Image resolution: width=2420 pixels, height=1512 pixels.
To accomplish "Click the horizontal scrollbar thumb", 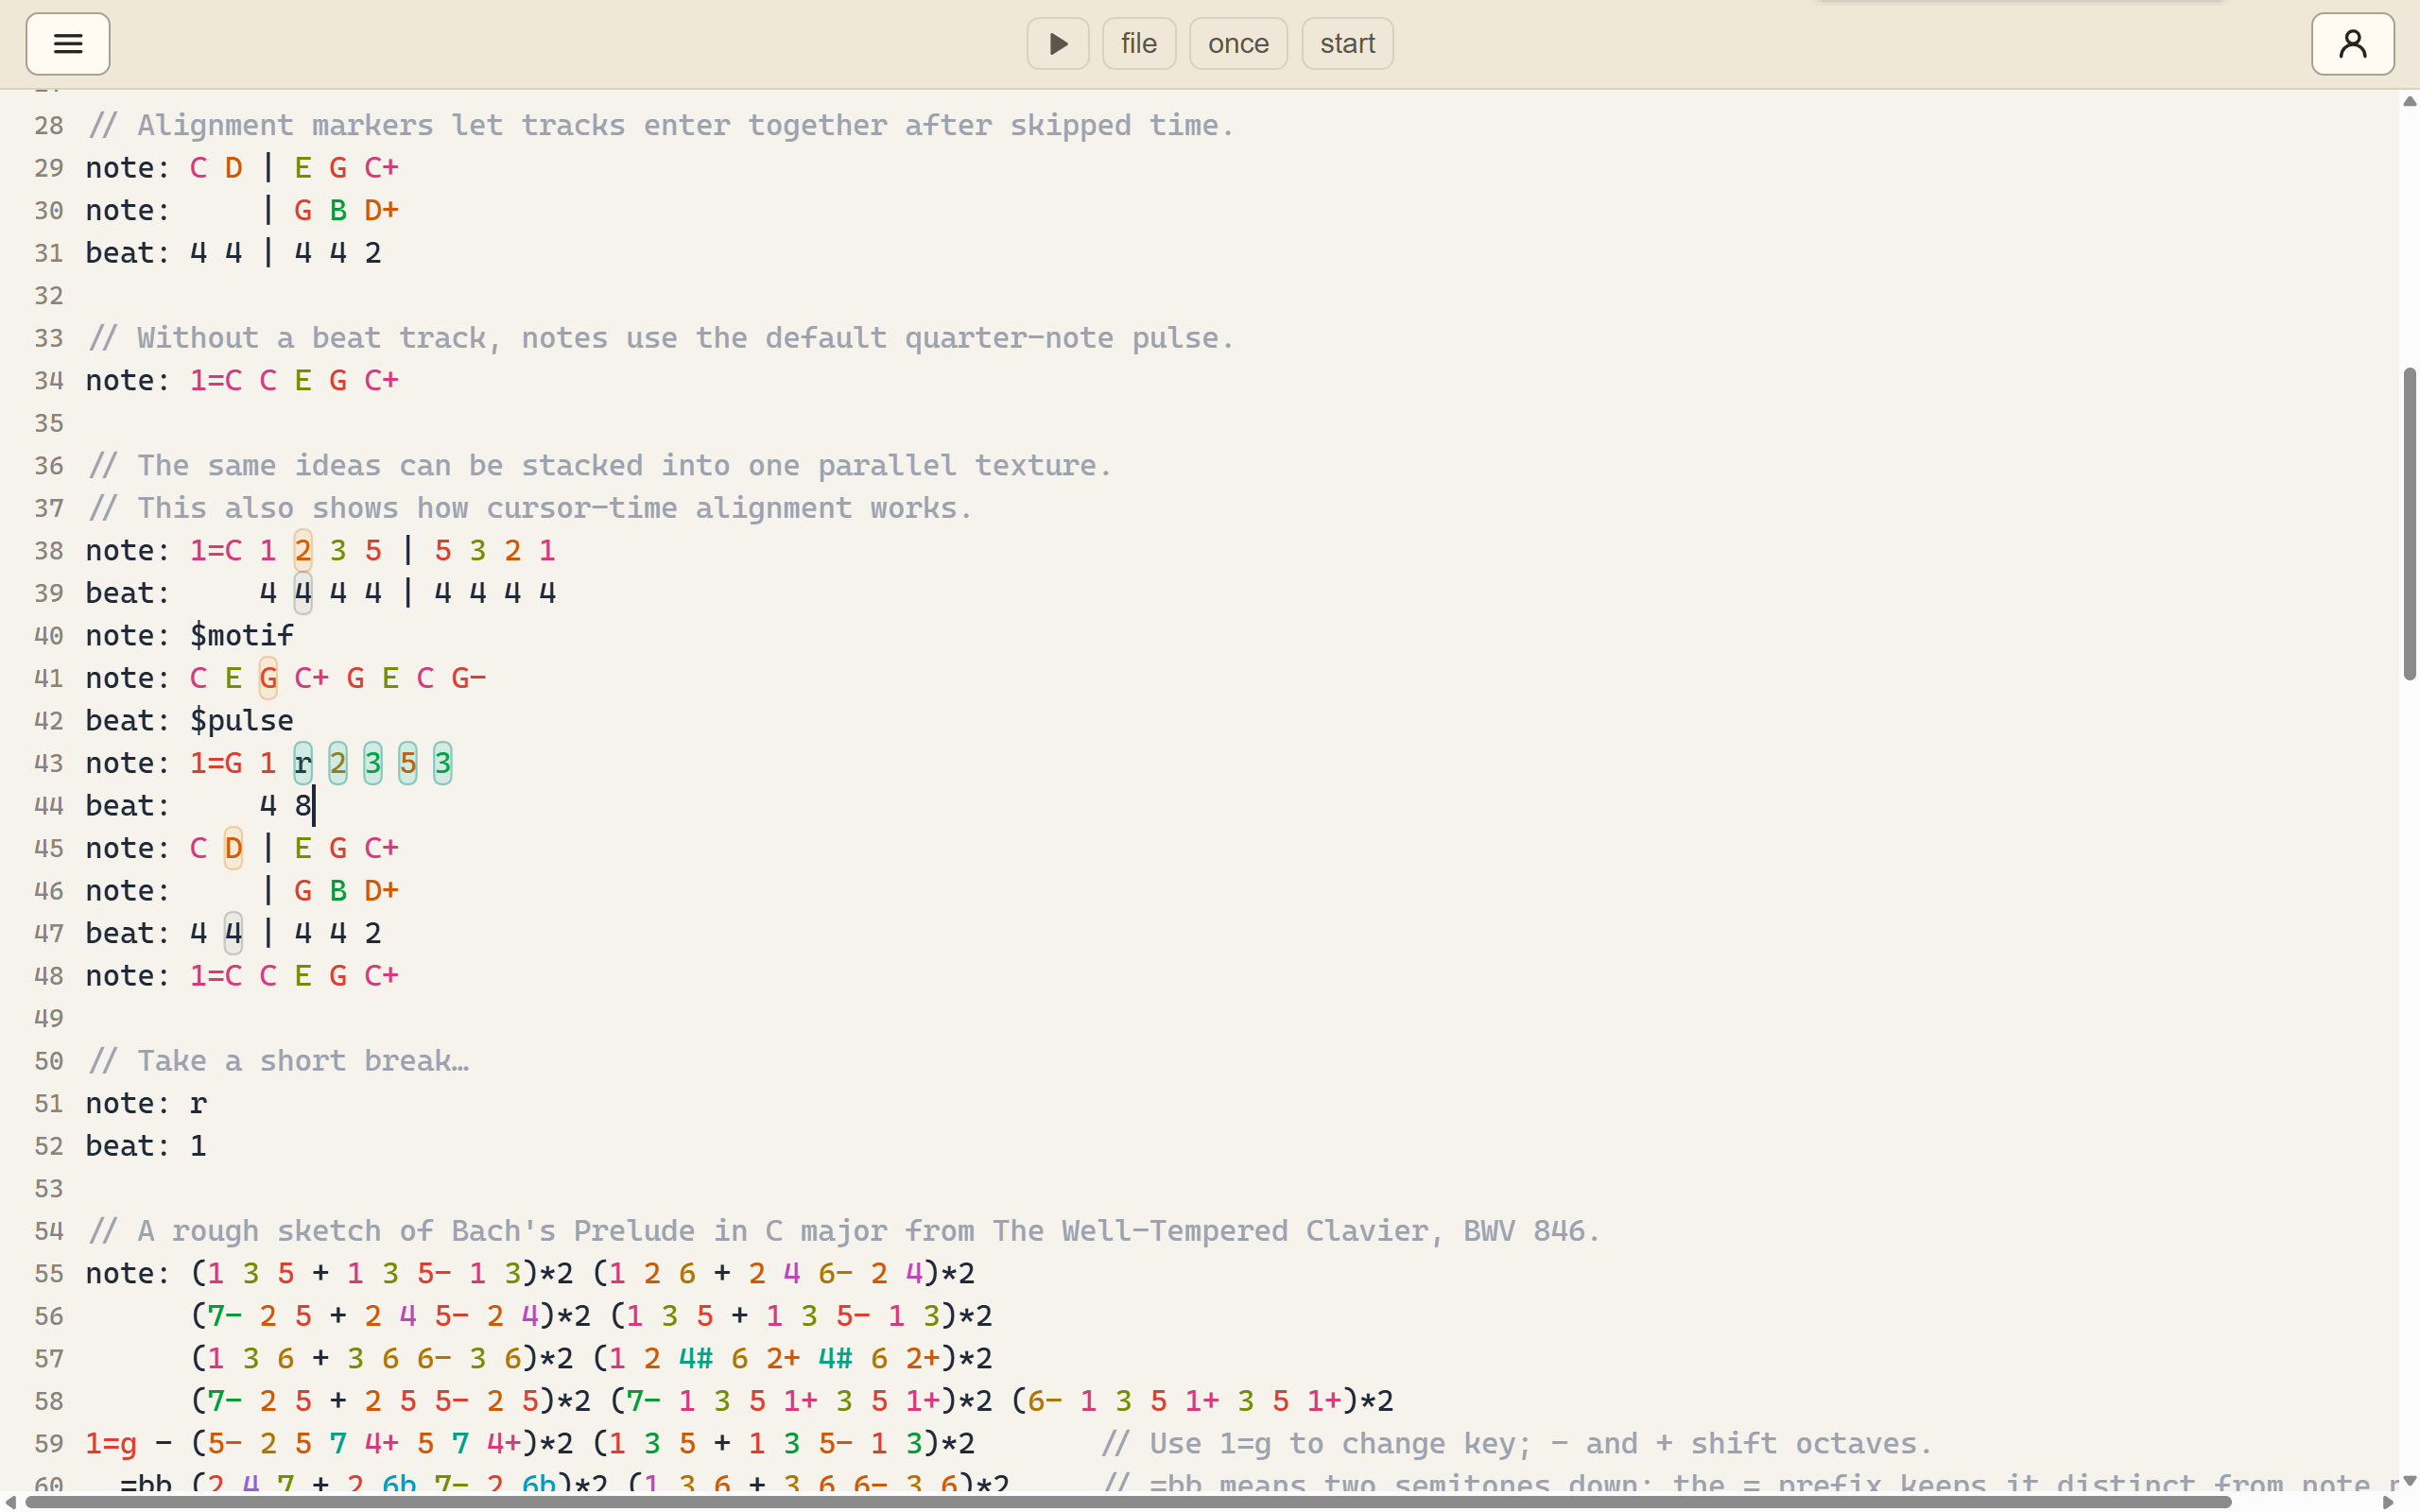I will [x=1128, y=1502].
